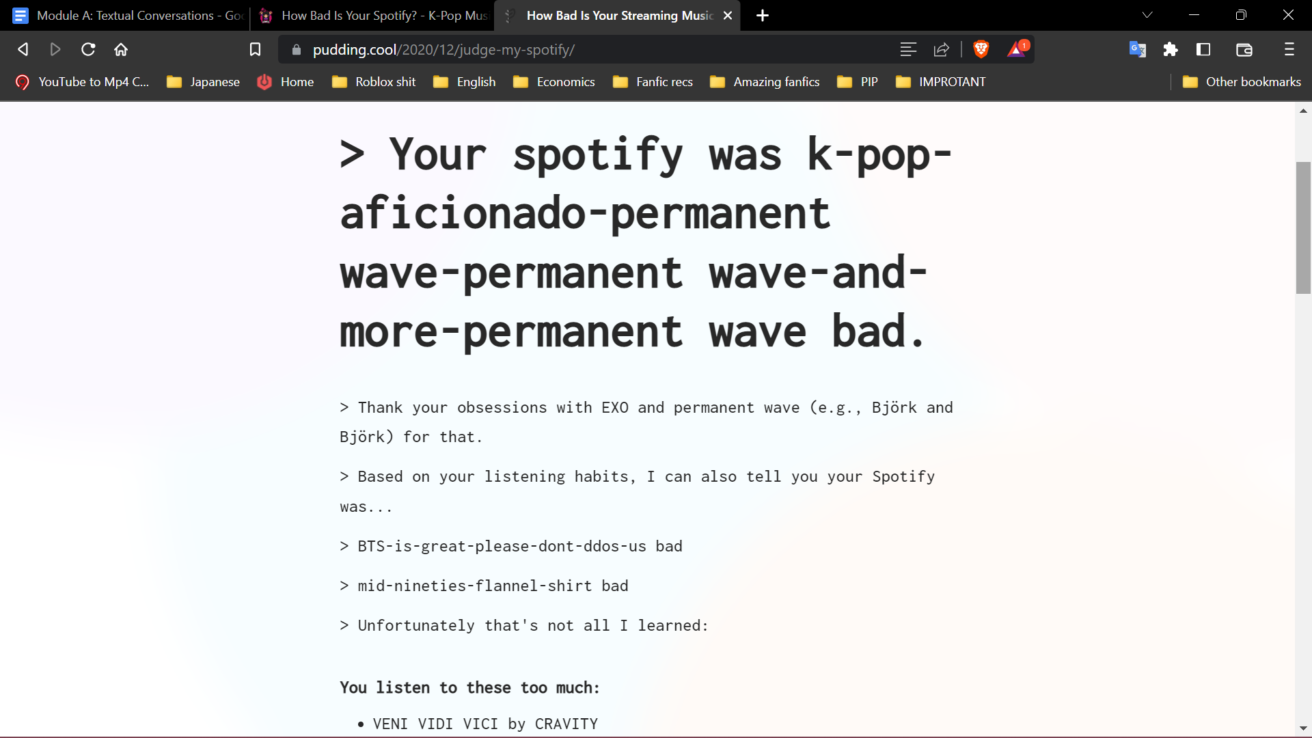Minimize the browser window

pos(1194,15)
